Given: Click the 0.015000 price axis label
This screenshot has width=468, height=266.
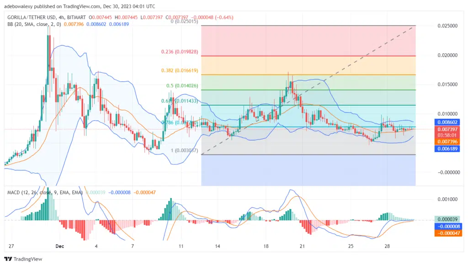Looking at the screenshot, I should point(448,85).
